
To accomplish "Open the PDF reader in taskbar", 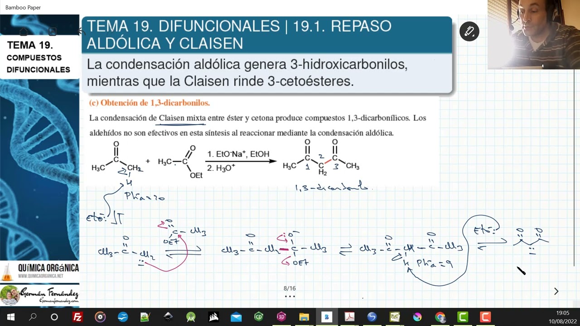I will (x=349, y=317).
